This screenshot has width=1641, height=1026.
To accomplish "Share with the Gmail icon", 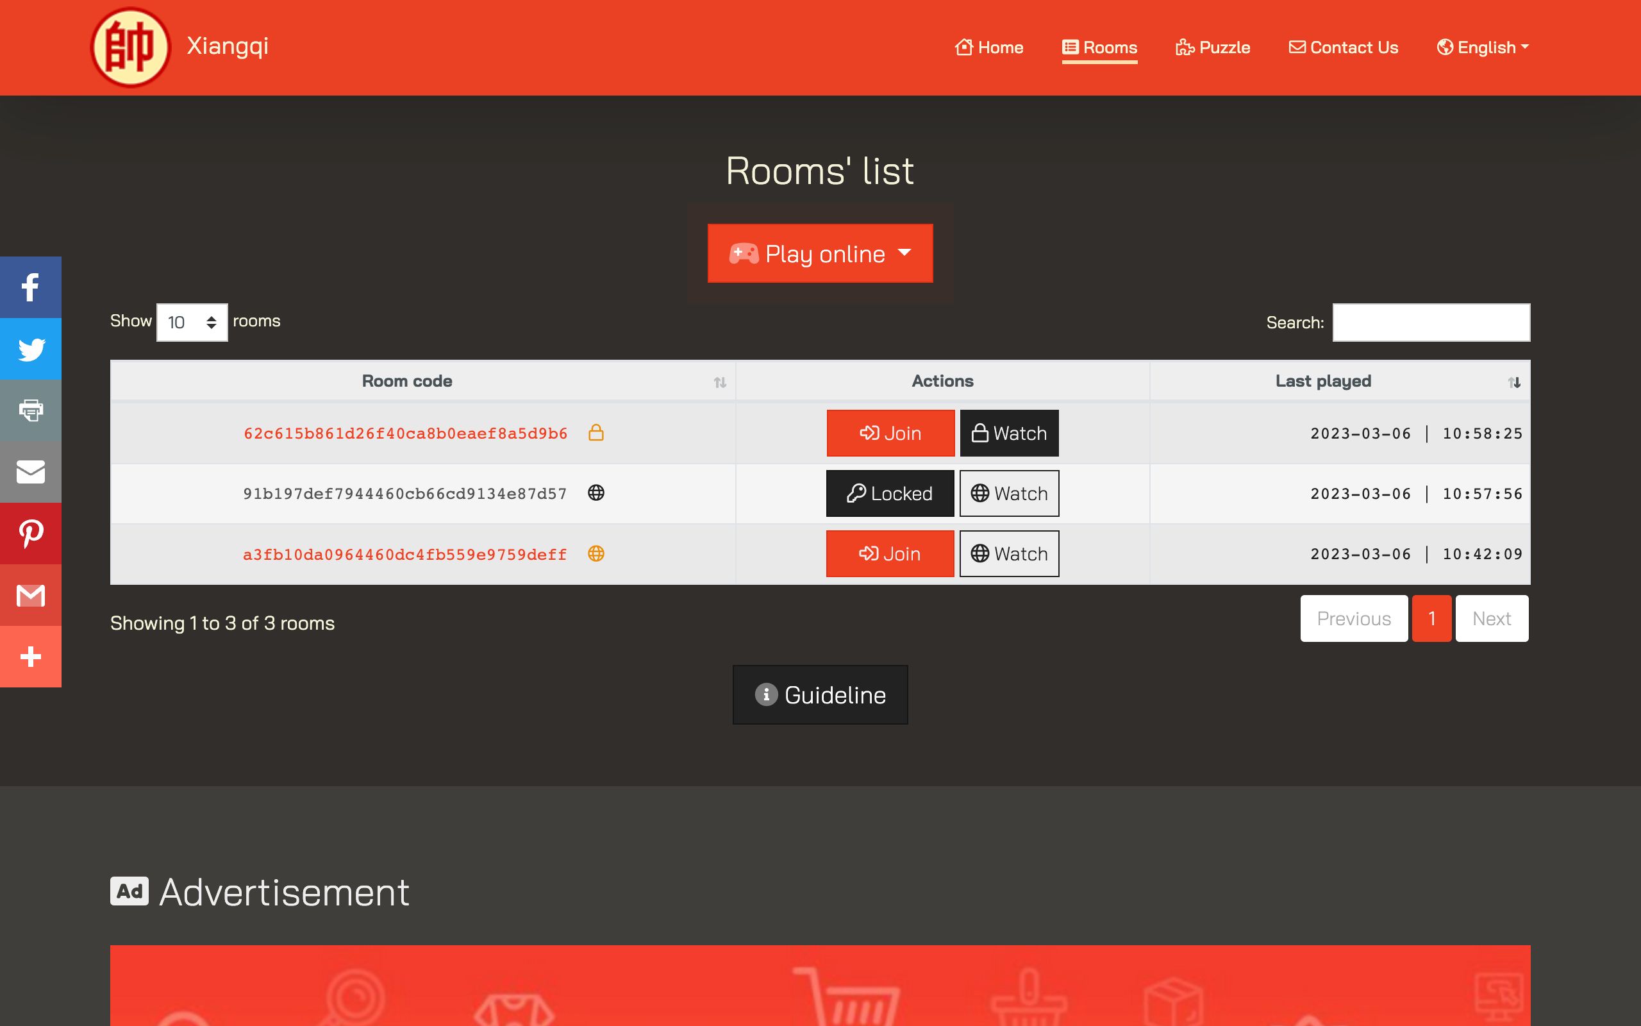I will 31,595.
